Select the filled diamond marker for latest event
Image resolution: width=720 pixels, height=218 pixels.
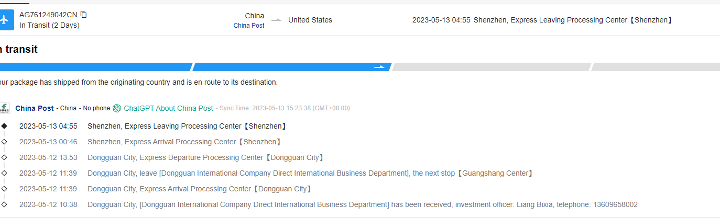4,126
